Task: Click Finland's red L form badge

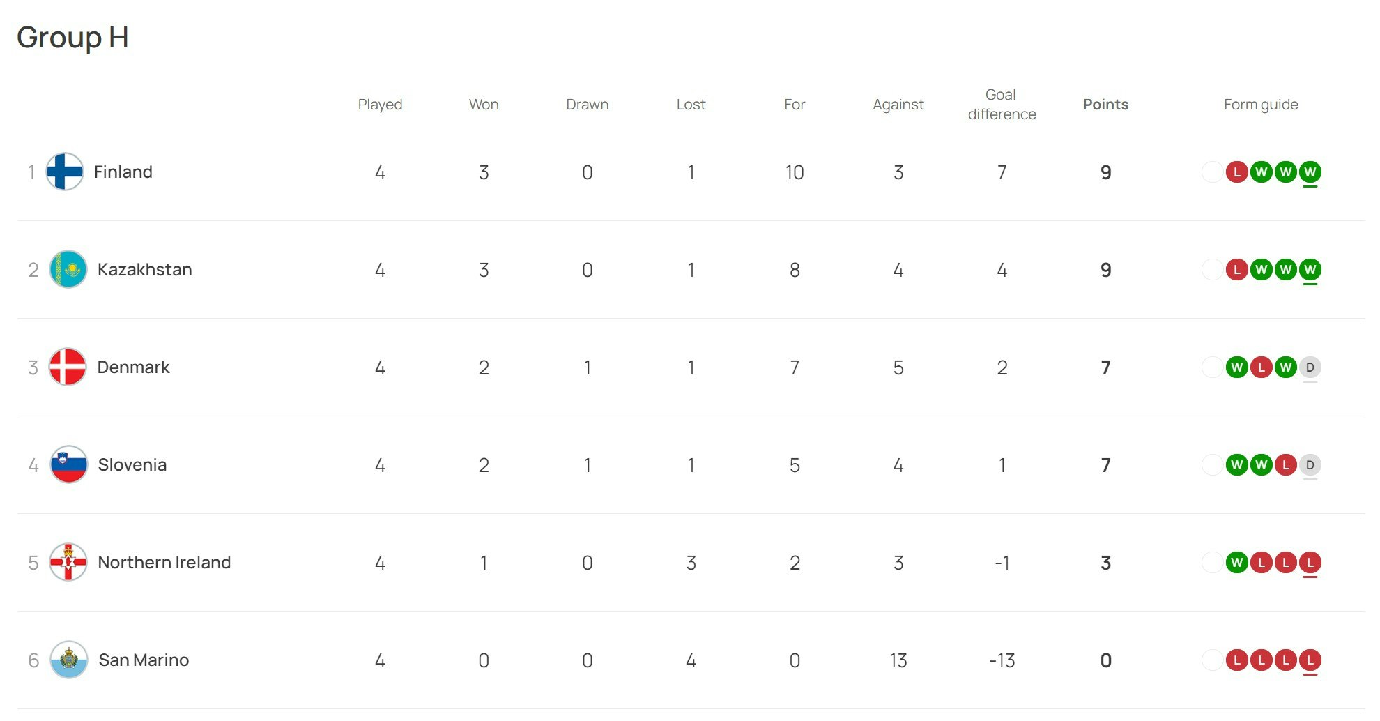Action: click(1236, 172)
